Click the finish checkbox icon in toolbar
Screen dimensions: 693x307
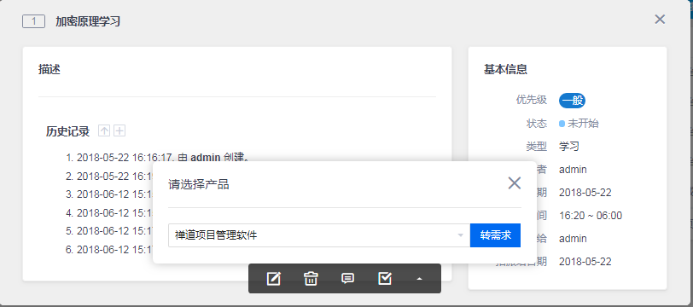(385, 278)
